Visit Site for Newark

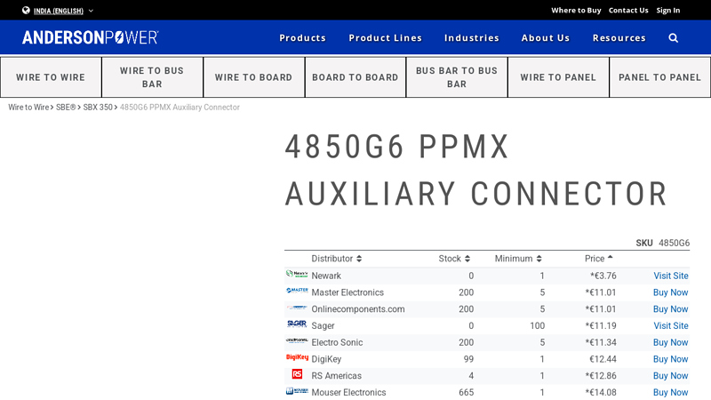click(671, 276)
